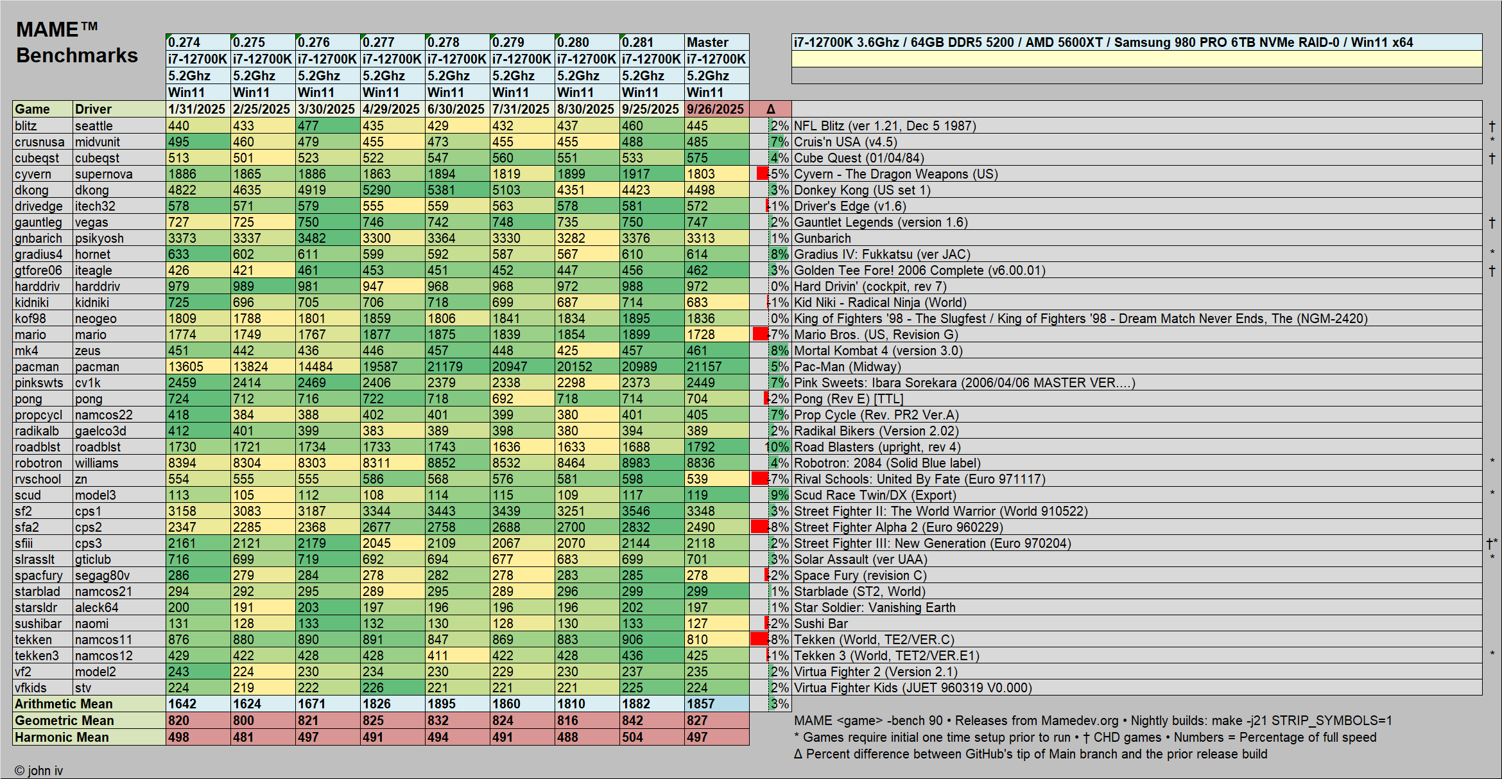The height and width of the screenshot is (779, 1502).
Task: Select King of Fighters '98 description
Action: [1080, 319]
